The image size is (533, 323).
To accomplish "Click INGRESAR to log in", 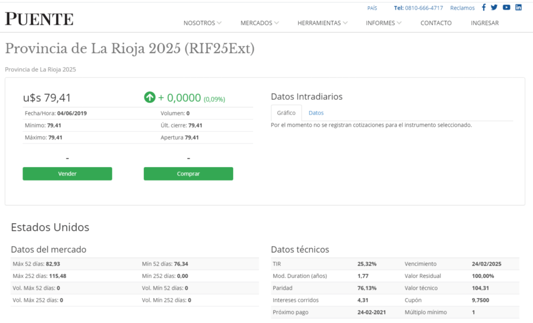I will pyautogui.click(x=485, y=23).
